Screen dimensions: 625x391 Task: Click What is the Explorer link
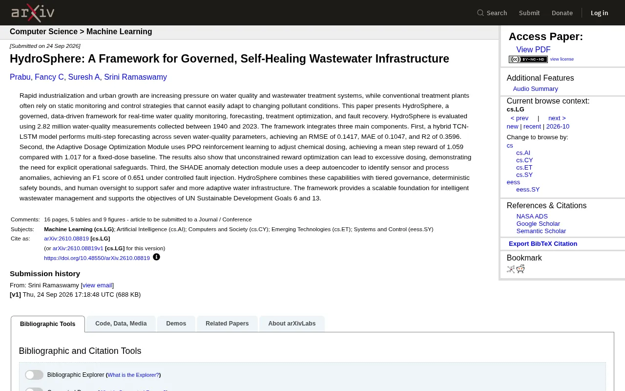point(133,375)
